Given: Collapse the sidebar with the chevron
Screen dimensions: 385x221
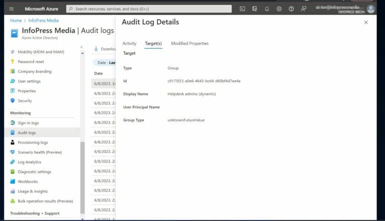Looking at the screenshot, I should [x=82, y=47].
